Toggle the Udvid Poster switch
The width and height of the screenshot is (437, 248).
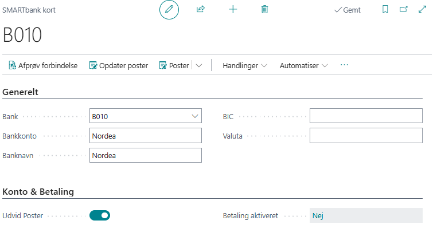[100, 215]
